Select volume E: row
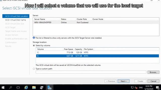 (97, 56)
